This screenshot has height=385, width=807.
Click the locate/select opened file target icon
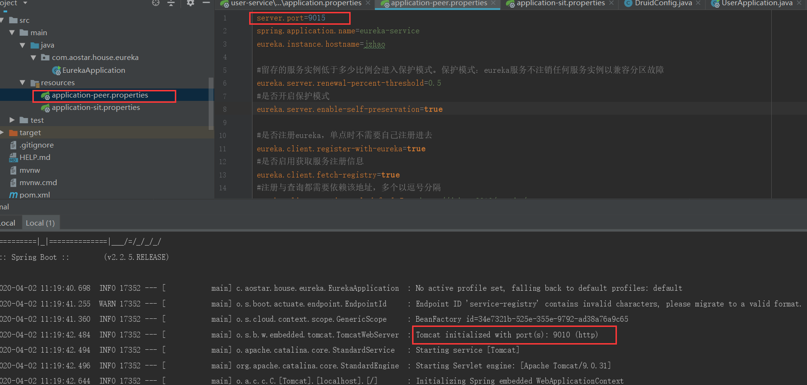pyautogui.click(x=156, y=3)
